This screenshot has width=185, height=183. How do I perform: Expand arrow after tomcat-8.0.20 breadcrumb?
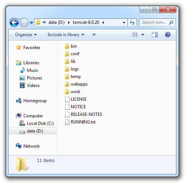point(103,22)
